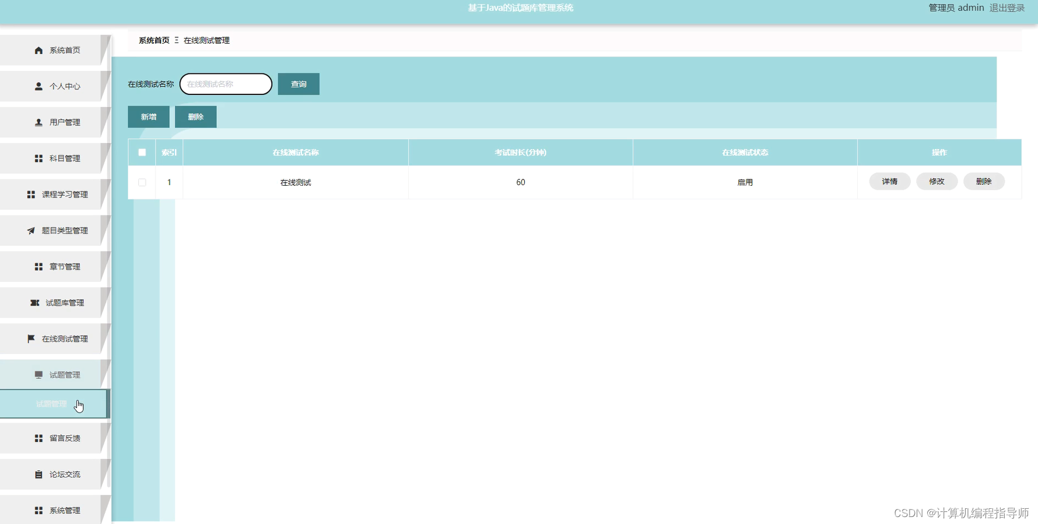Click the monitor icon beside 试题管理
Image resolution: width=1038 pixels, height=524 pixels.
(x=38, y=375)
